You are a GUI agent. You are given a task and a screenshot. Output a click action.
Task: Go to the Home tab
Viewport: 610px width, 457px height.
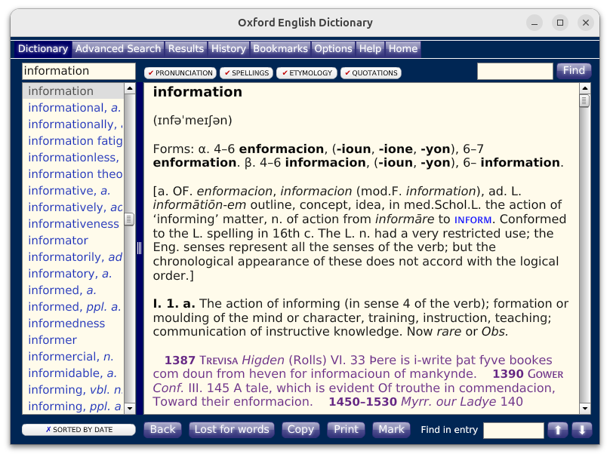pos(403,48)
